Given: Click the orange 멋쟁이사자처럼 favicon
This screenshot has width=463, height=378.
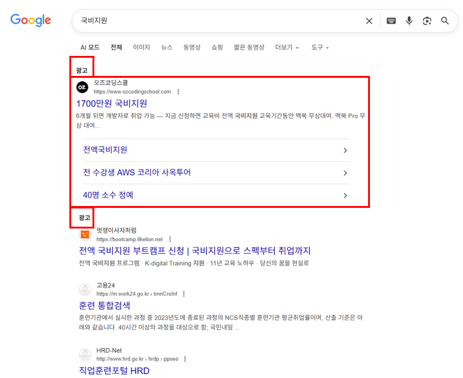Looking at the screenshot, I should pos(85,235).
